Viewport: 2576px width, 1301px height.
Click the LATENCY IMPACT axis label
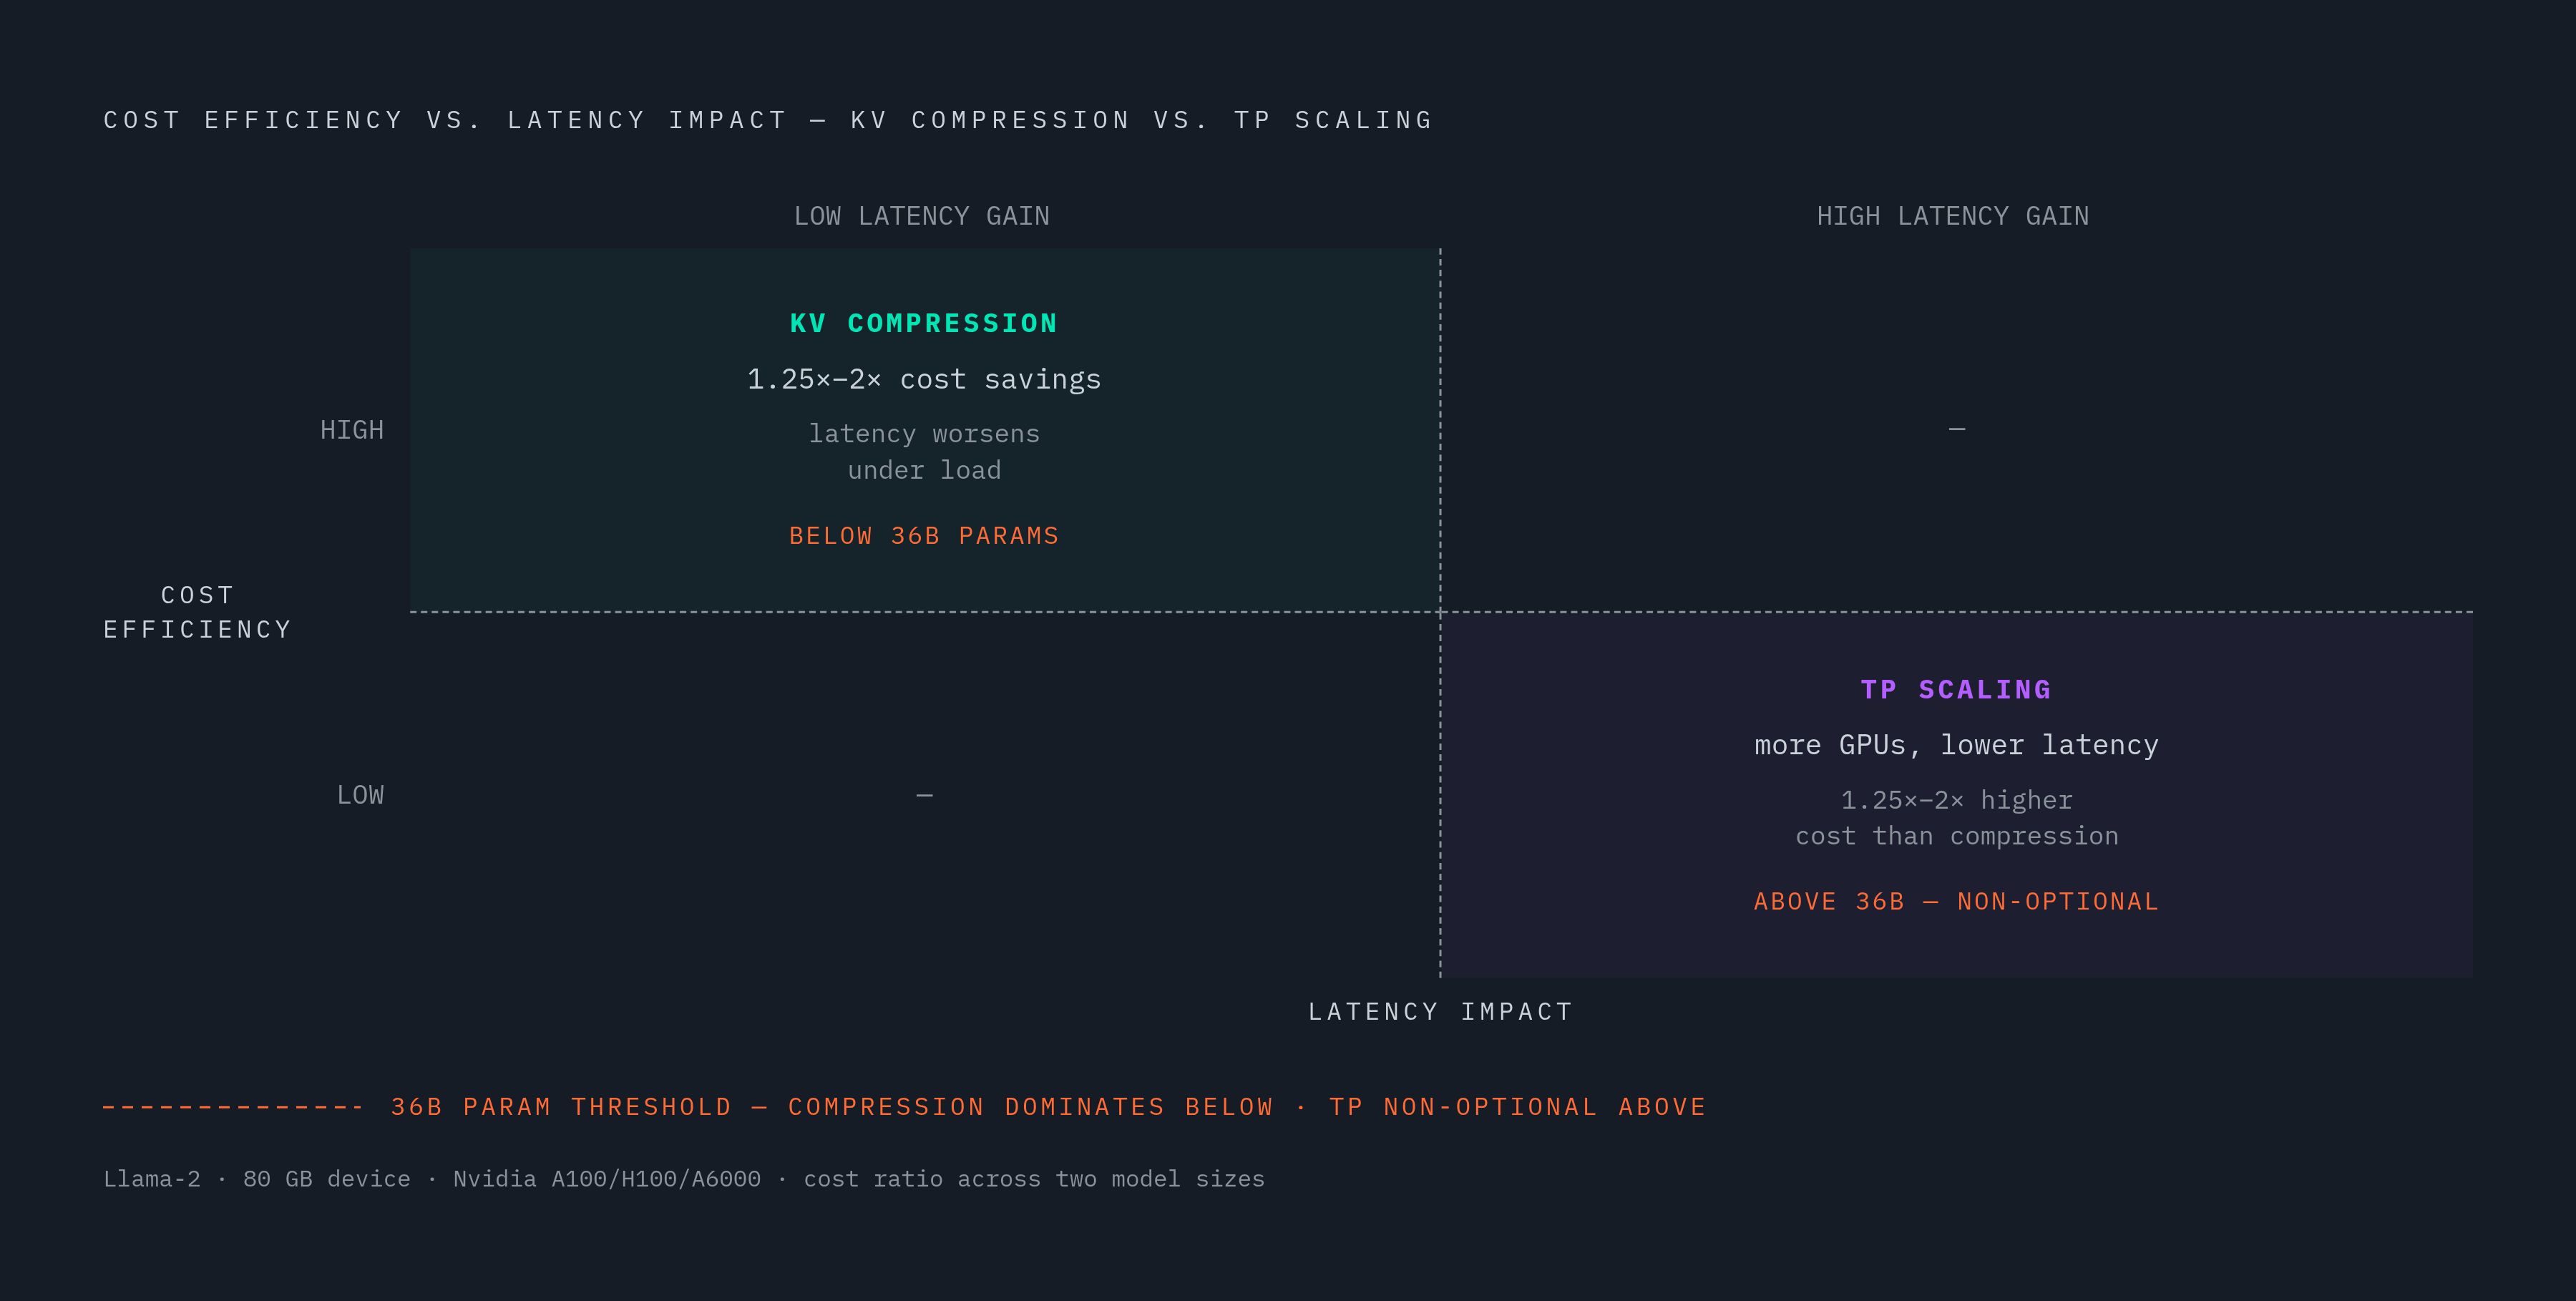coord(1441,1012)
